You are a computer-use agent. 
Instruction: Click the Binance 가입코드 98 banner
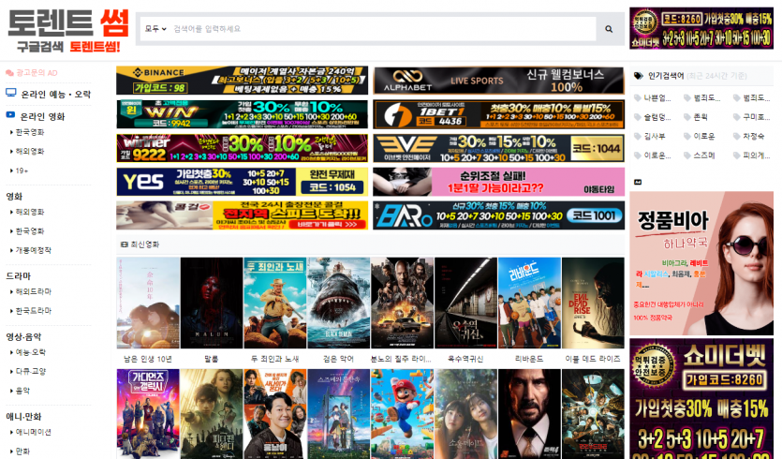(242, 81)
